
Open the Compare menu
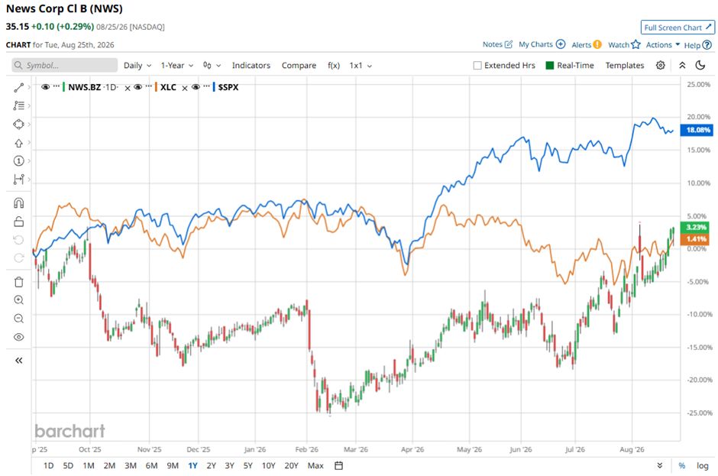299,66
